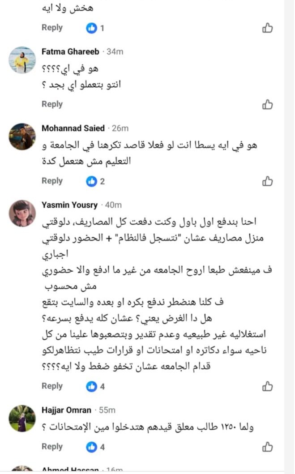Open Yasmin Yousry's profile name

[x=69, y=205]
